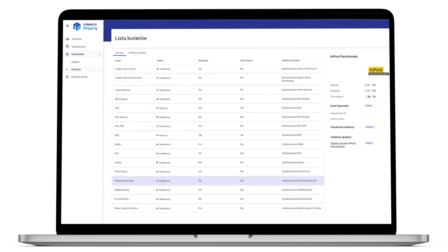Image resolution: width=448 pixels, height=252 pixels.
Task: Click the Użytkownicy user icon
Action: click(67, 47)
